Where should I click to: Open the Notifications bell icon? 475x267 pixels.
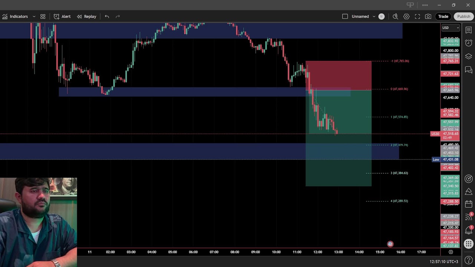(468, 230)
